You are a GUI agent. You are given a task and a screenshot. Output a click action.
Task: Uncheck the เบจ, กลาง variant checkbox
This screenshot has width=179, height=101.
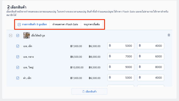18,57
